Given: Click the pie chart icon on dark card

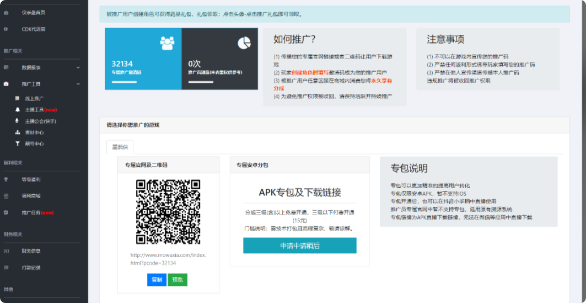Looking at the screenshot, I should 244,43.
